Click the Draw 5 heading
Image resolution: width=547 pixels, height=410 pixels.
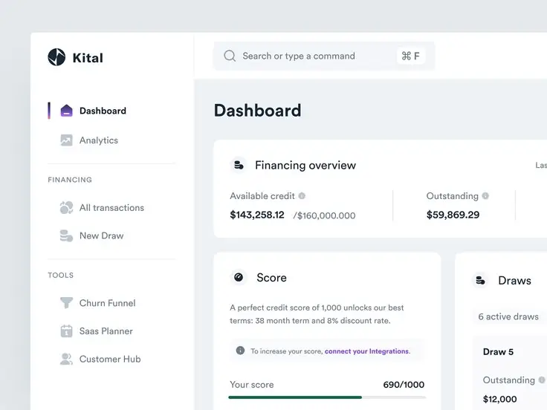(498, 352)
